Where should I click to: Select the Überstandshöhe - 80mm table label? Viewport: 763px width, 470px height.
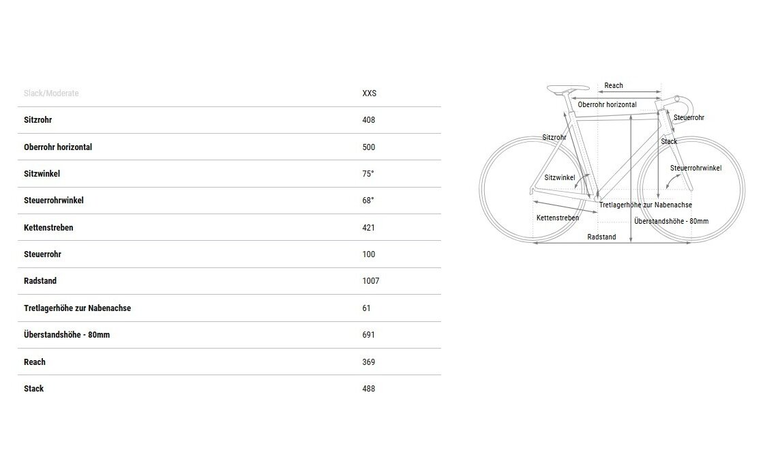[67, 335]
